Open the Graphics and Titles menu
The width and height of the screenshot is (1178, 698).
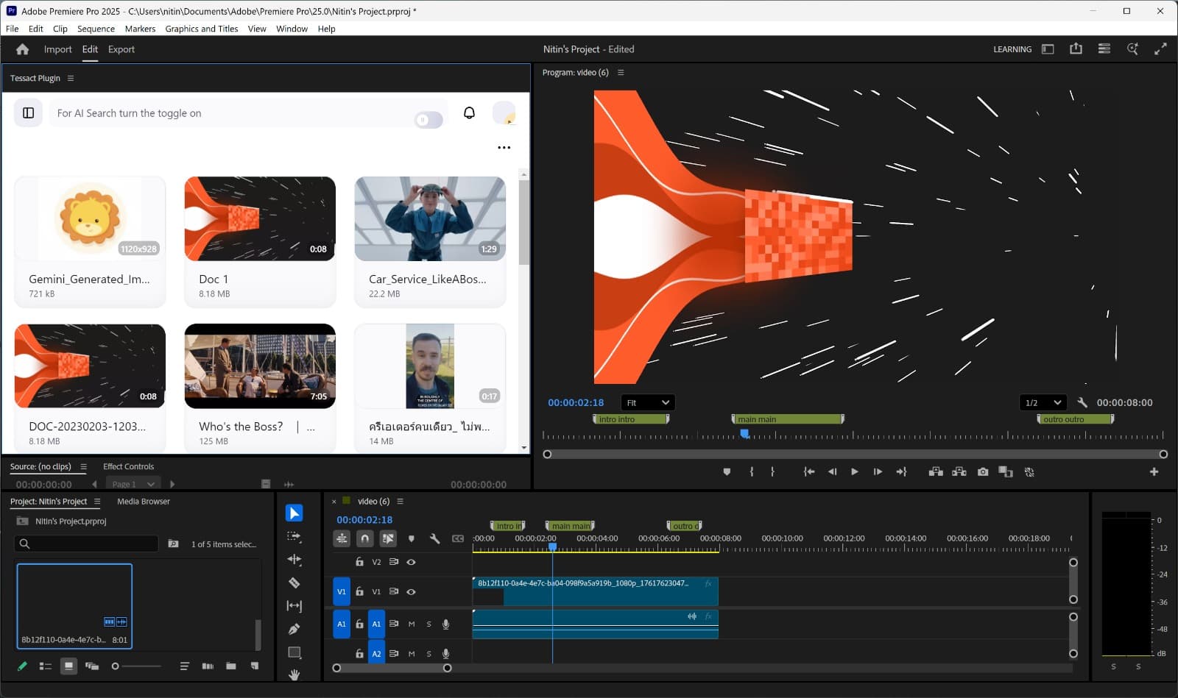[x=202, y=29]
